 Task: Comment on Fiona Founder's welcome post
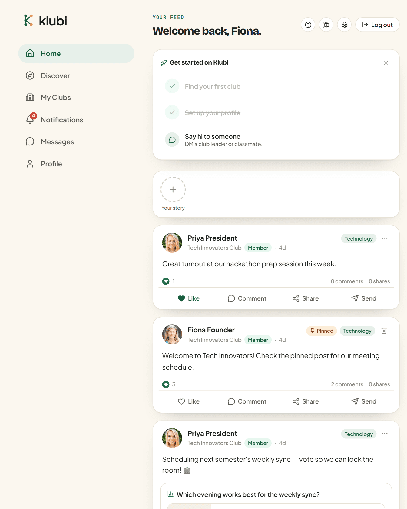pyautogui.click(x=247, y=401)
